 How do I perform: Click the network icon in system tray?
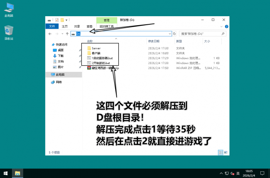(x=227, y=173)
